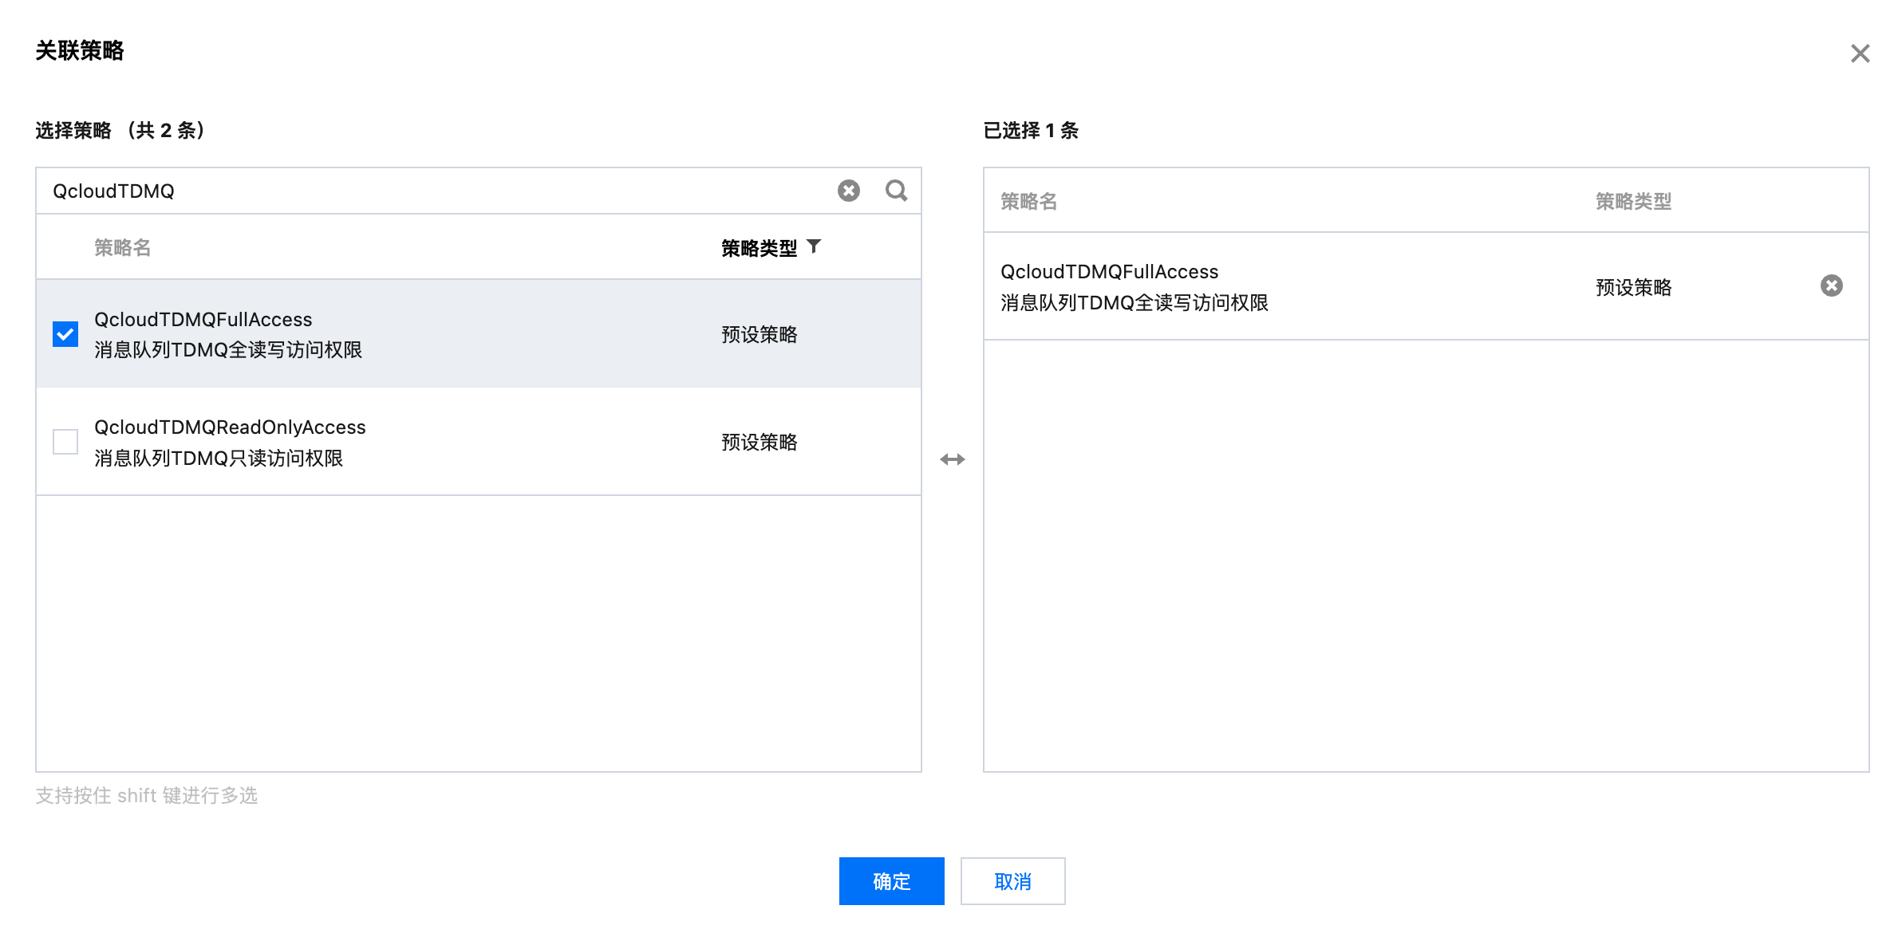Check the QcloudTDMQReadOnlyAccess checkbox

coord(65,442)
